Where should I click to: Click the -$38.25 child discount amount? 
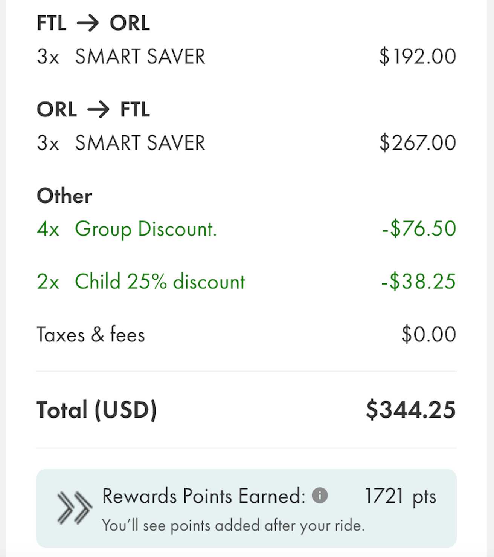click(419, 281)
